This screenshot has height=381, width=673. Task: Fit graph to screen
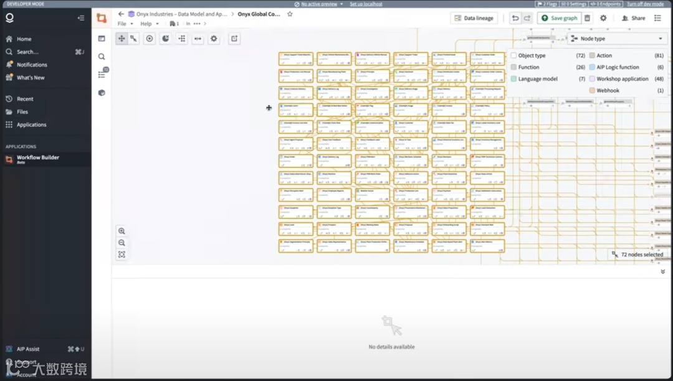pos(122,255)
